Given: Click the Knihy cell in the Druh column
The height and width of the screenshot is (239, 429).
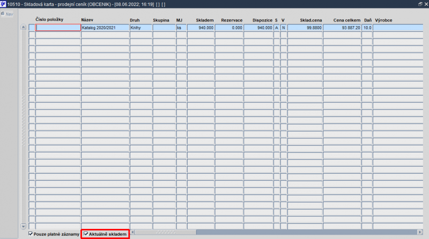Looking at the screenshot, I should (x=140, y=28).
